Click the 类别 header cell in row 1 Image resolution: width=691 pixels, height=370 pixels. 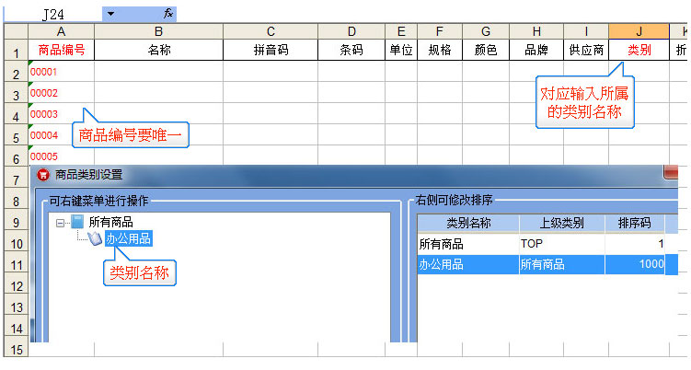point(639,51)
